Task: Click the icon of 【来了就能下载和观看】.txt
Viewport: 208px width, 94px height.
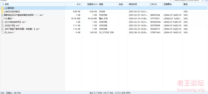Action: (2, 29)
